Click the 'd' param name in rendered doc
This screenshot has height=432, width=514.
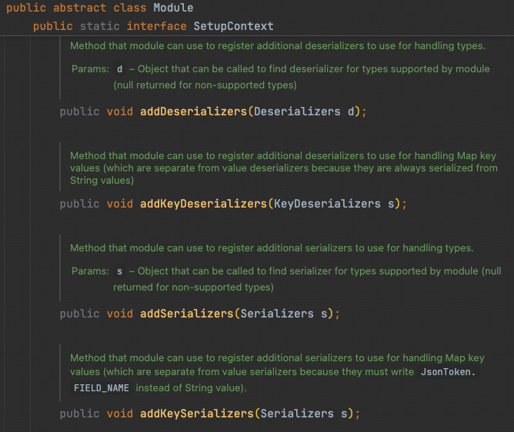click(x=119, y=69)
